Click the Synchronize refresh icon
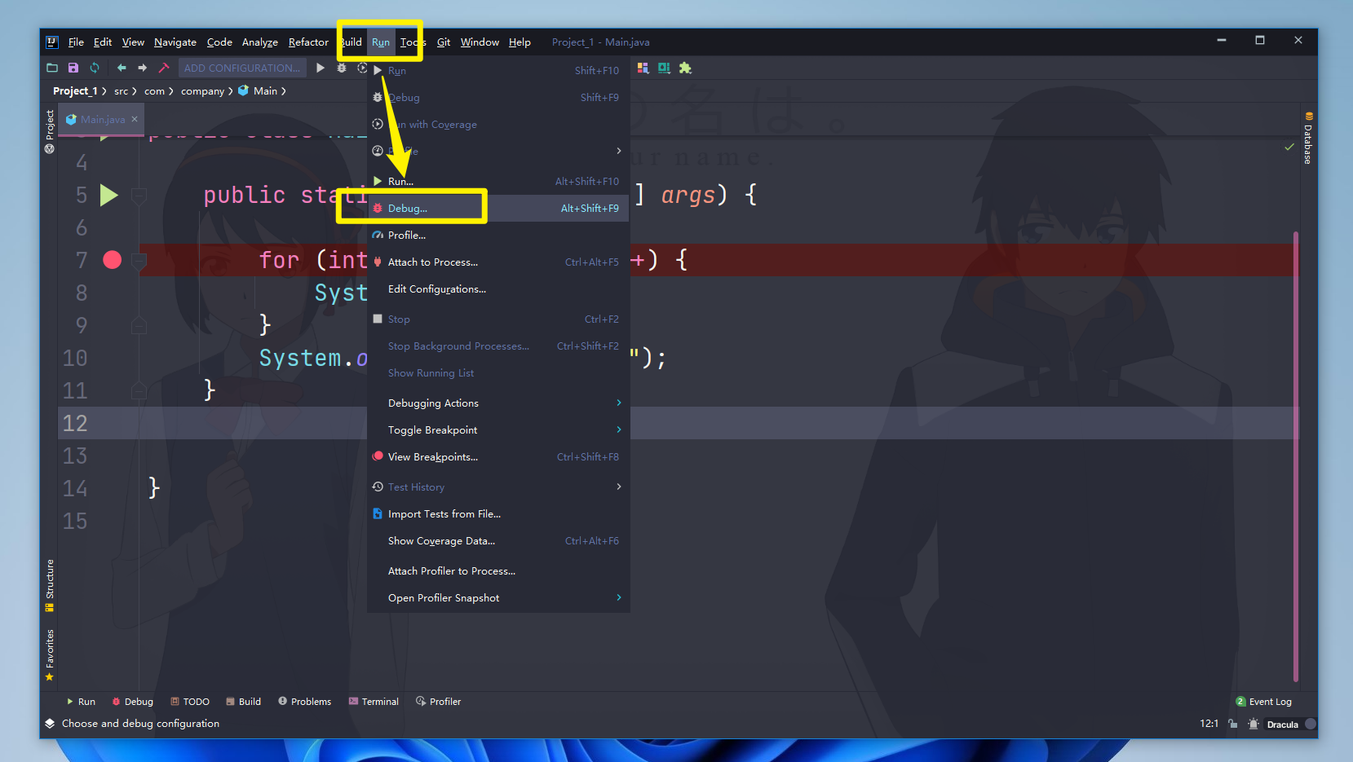1353x762 pixels. (x=95, y=68)
